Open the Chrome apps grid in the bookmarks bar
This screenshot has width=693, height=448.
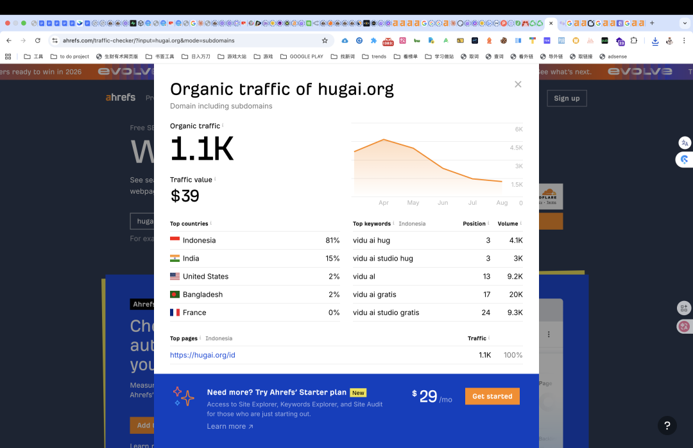click(8, 56)
